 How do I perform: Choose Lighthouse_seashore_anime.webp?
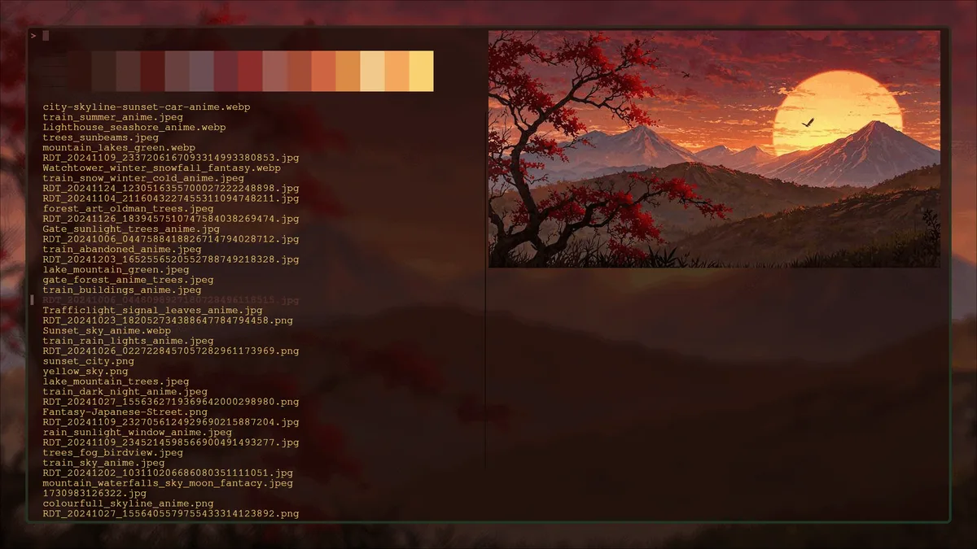(x=134, y=127)
